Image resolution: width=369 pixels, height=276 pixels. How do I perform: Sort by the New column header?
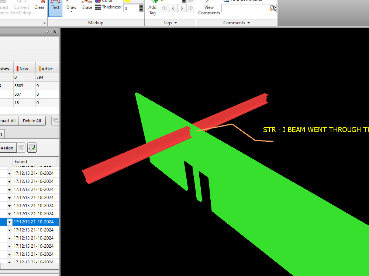tap(24, 69)
